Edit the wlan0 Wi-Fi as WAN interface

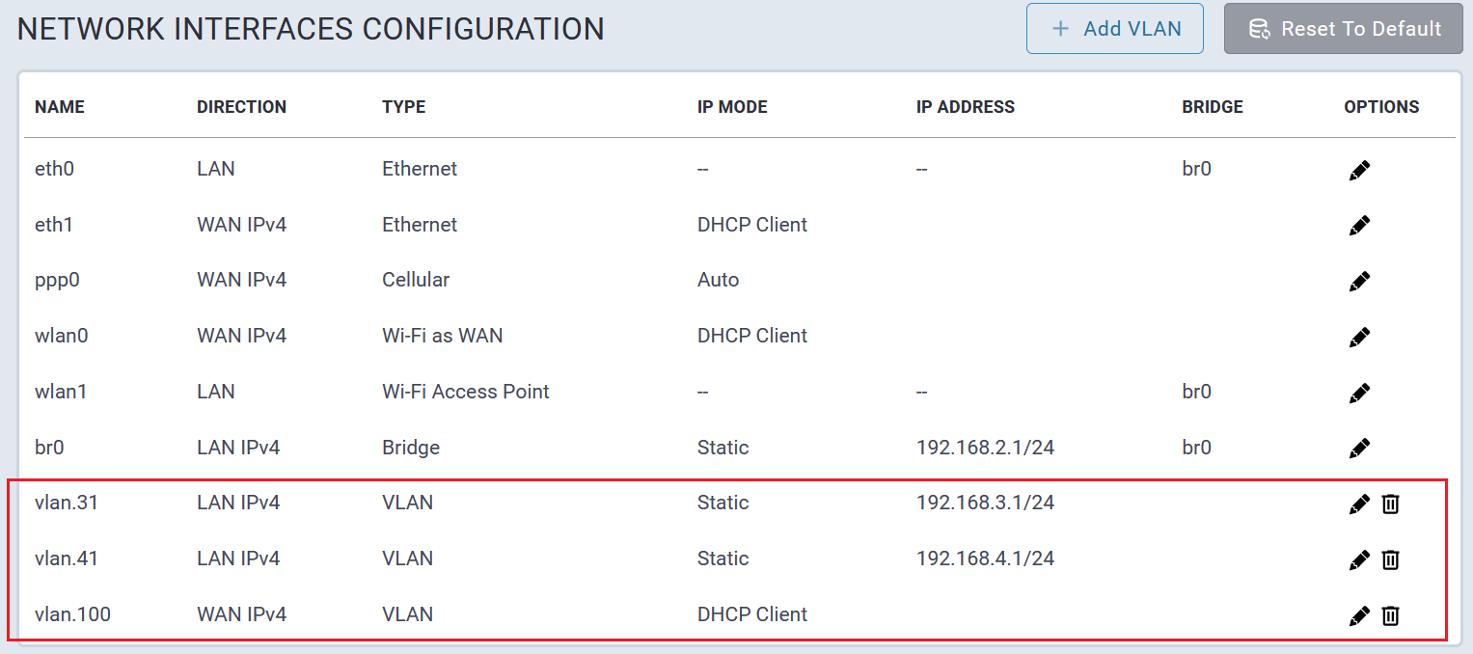[1359, 338]
